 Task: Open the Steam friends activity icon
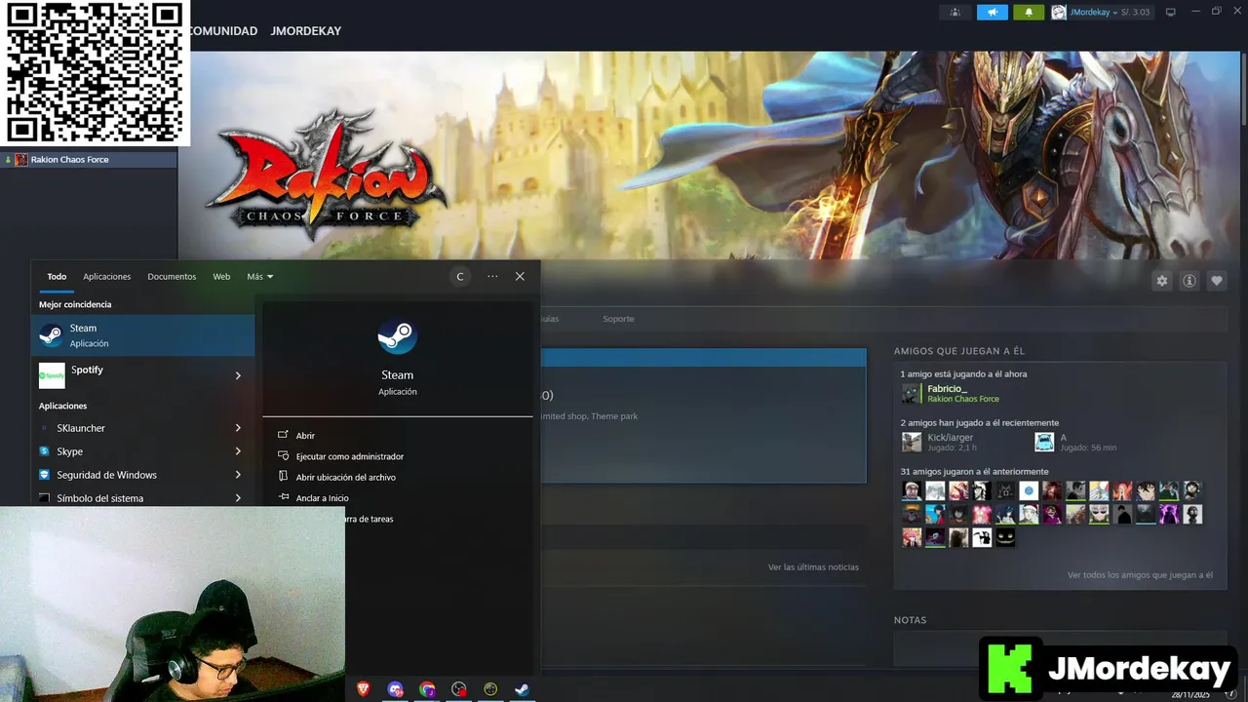tap(955, 12)
